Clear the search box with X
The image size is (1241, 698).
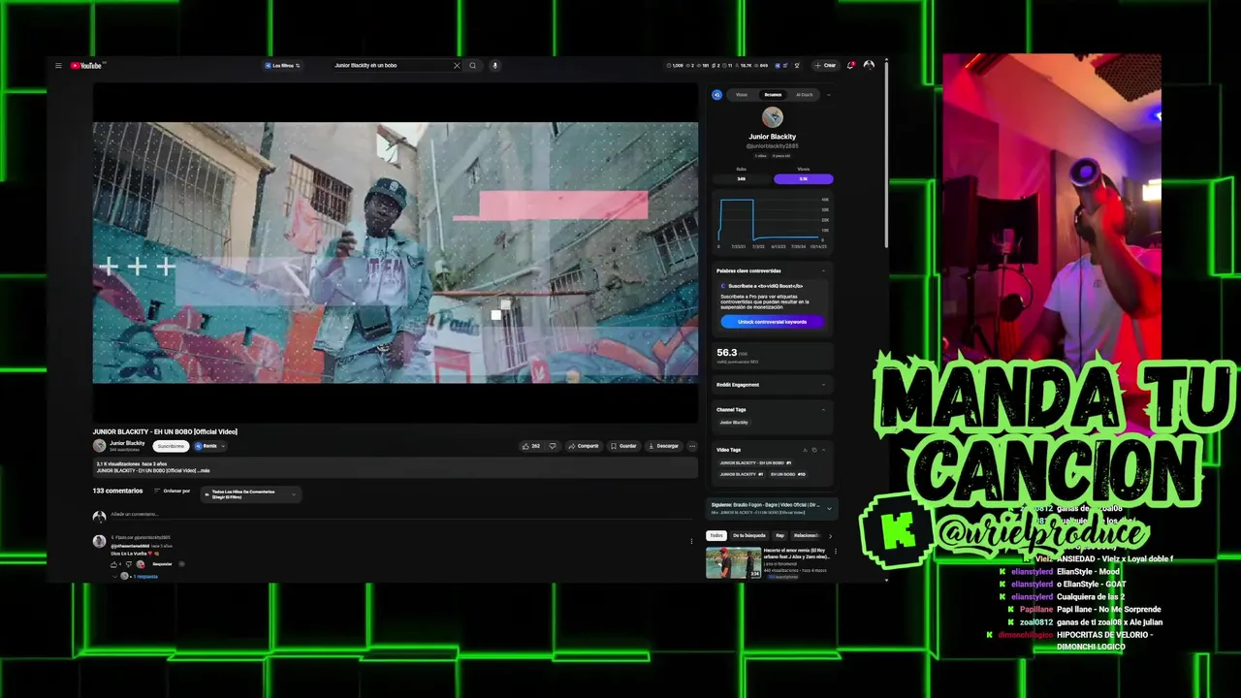click(457, 66)
